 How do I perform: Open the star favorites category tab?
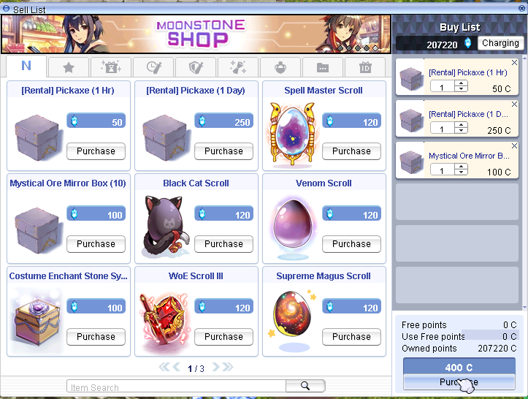tap(69, 67)
